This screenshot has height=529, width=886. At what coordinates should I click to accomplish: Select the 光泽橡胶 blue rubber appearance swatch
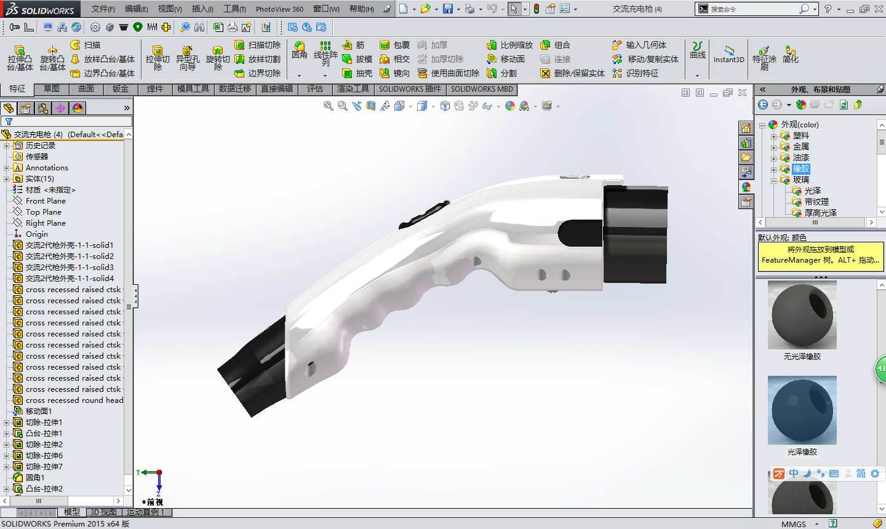(802, 410)
